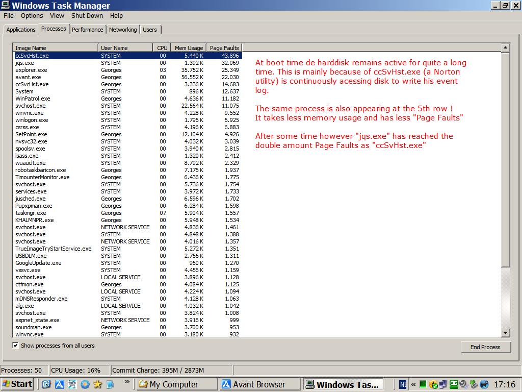Open the File menu
This screenshot has height=392, width=522.
(x=9, y=16)
